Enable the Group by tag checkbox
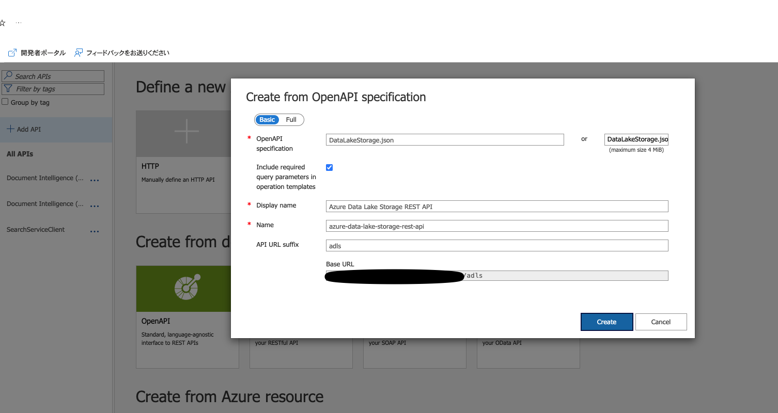Screen dimensions: 778x413 pyautogui.click(x=5, y=102)
